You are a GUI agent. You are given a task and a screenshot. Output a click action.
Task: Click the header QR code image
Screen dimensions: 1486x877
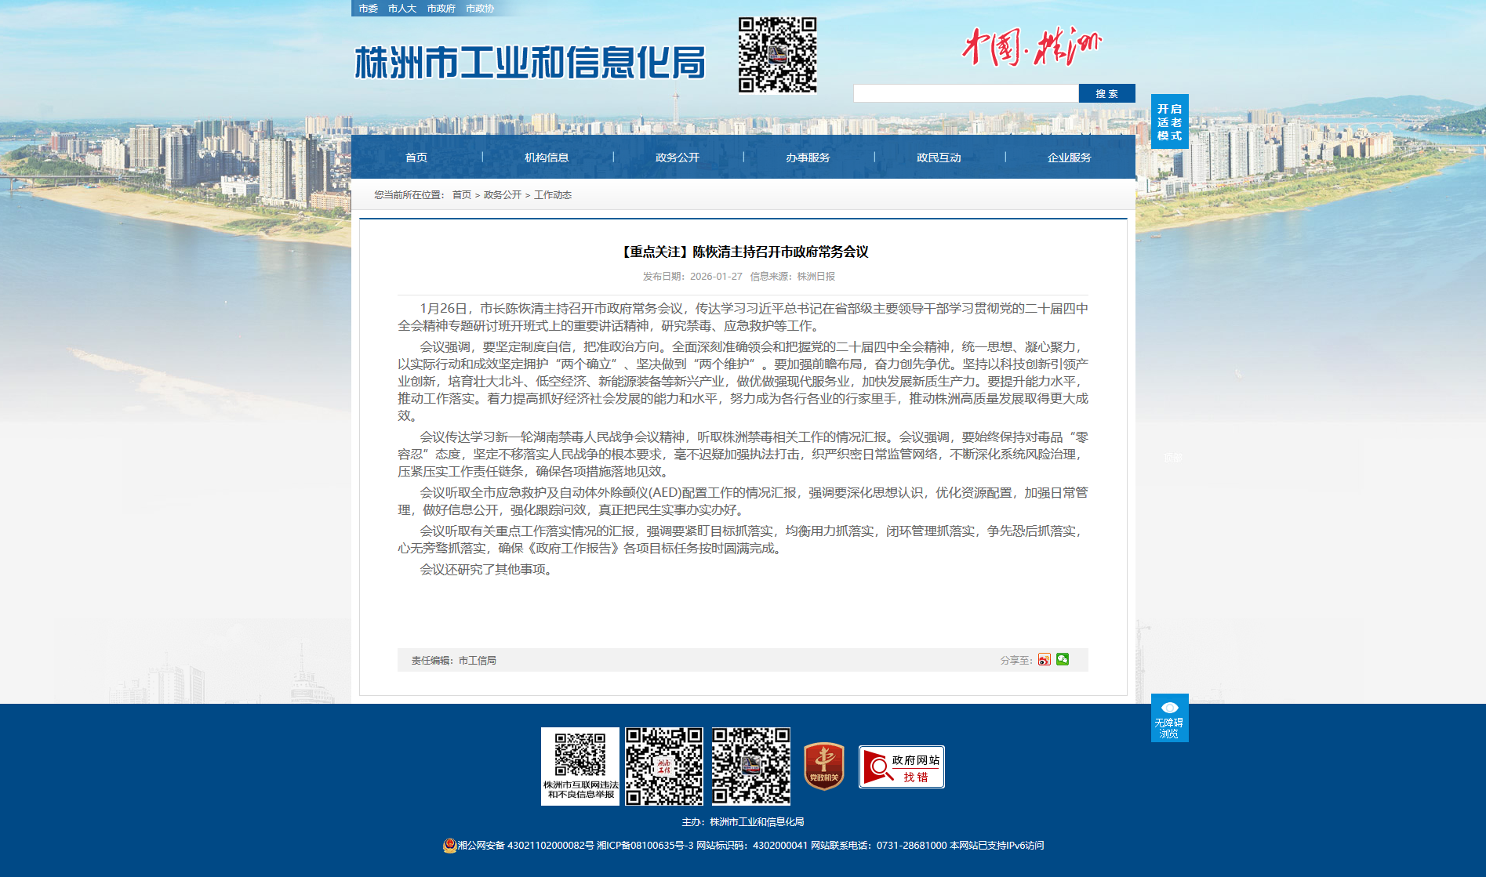click(777, 55)
